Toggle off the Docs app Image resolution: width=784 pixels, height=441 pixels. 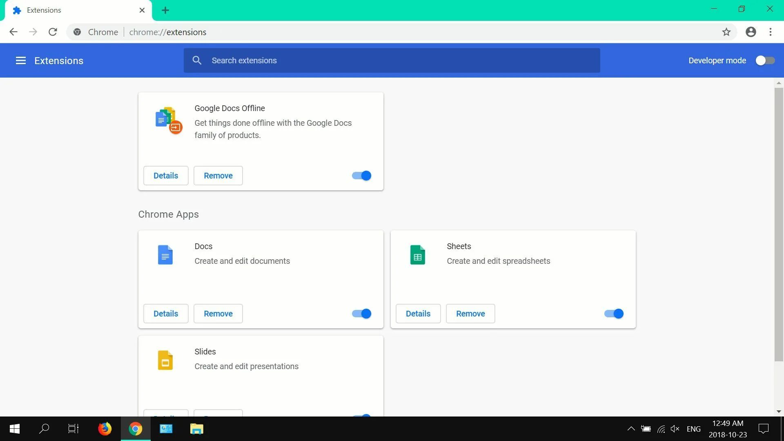(361, 314)
